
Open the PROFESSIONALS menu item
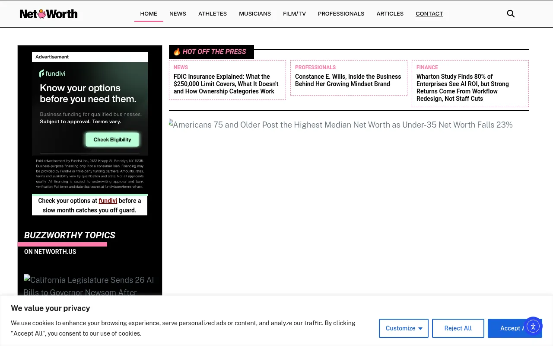coord(341,14)
